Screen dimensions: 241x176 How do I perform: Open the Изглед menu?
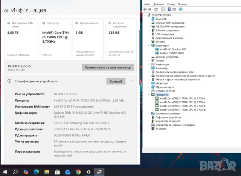[171, 4]
